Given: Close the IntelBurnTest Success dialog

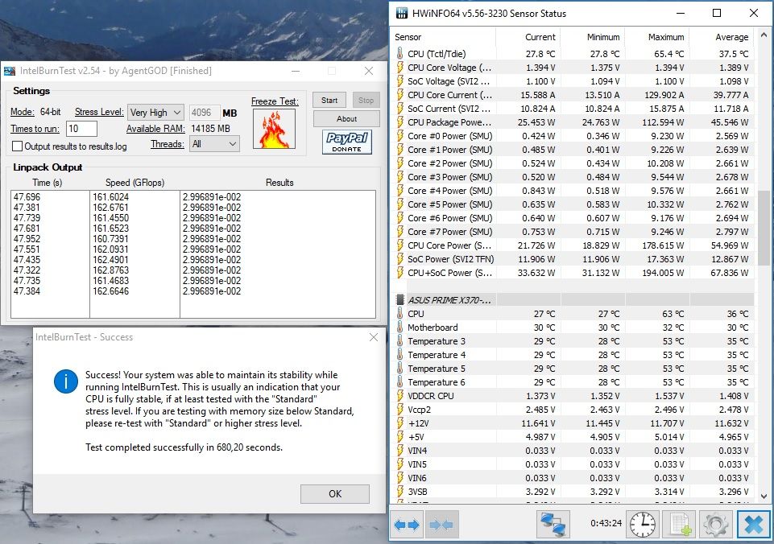Looking at the screenshot, I should [x=374, y=337].
